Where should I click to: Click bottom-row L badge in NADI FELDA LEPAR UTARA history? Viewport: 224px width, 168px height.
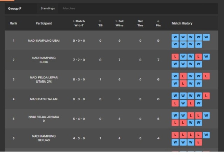[183, 84]
